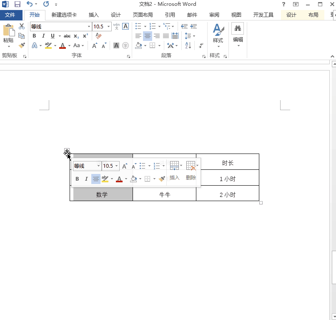Viewport: 336px width, 320px height.
Task: Open the ribbon font size dropdown
Action: tap(109, 26)
